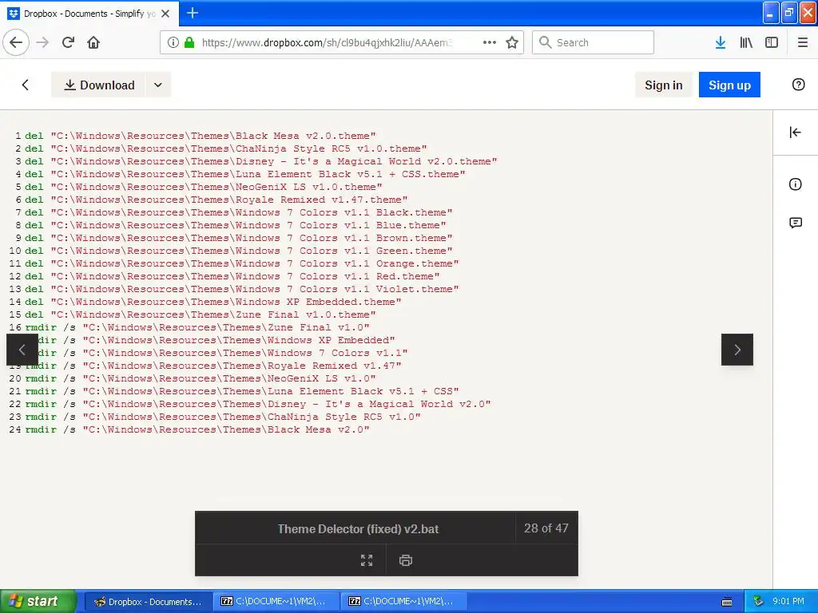
Task: Select the Dropbox - Documents browser tab
Action: pos(89,14)
